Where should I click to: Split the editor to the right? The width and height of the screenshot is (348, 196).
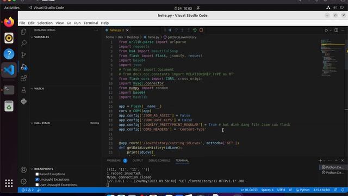click(x=336, y=30)
